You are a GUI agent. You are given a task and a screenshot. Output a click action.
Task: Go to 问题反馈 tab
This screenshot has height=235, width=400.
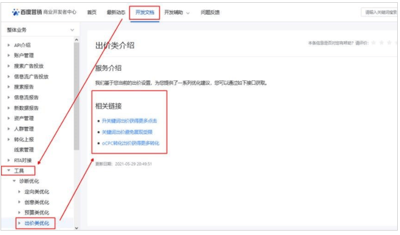coord(210,12)
